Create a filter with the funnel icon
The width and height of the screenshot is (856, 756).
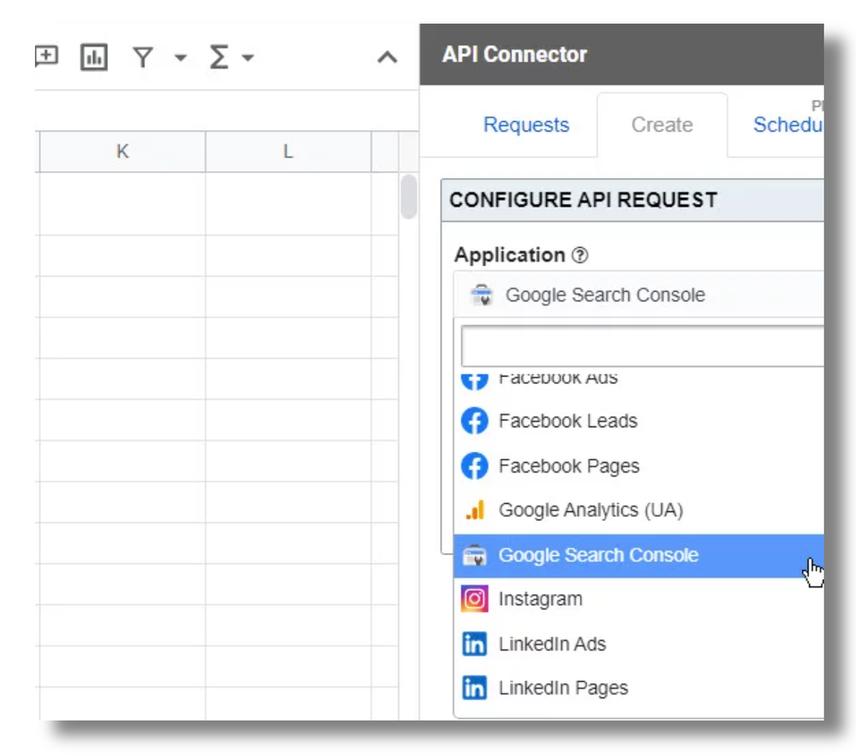click(x=143, y=57)
